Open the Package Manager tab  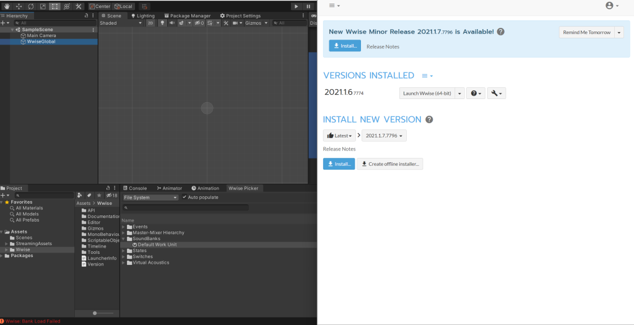(x=187, y=15)
